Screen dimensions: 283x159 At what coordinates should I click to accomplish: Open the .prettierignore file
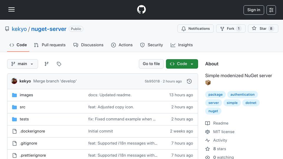pyautogui.click(x=33, y=155)
